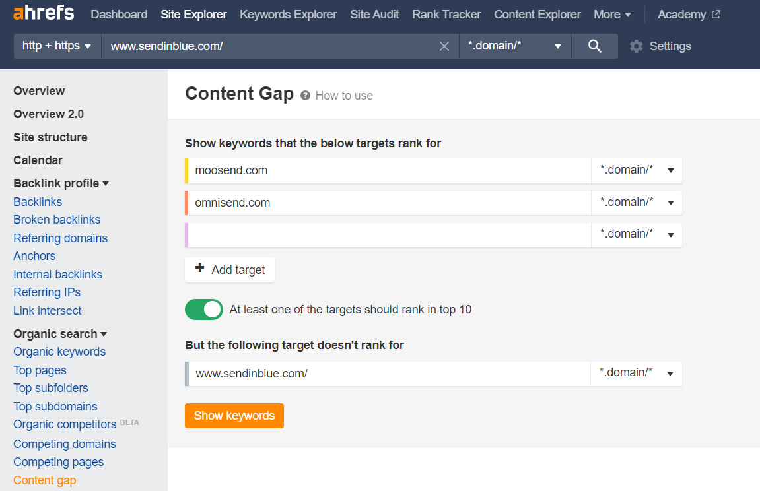760x491 pixels.
Task: Open Keywords Explorer tab
Action: [288, 15]
